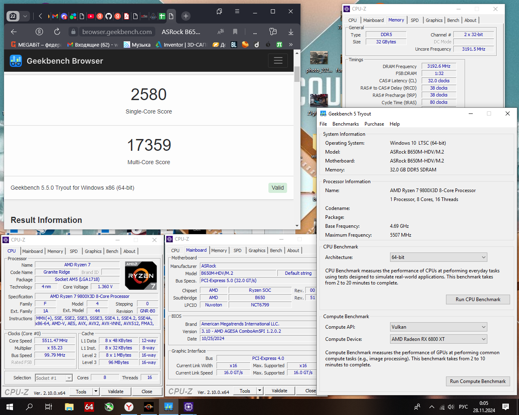
Task: Expand the browser tab group chevron
Action: point(25,16)
